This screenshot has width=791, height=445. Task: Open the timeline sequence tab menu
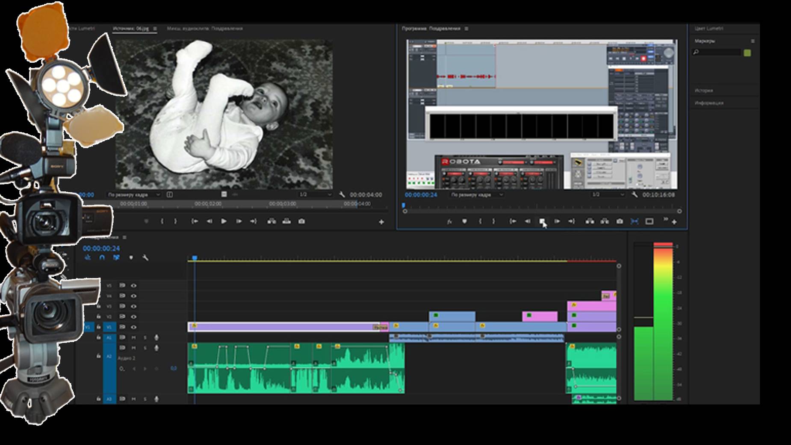(124, 237)
